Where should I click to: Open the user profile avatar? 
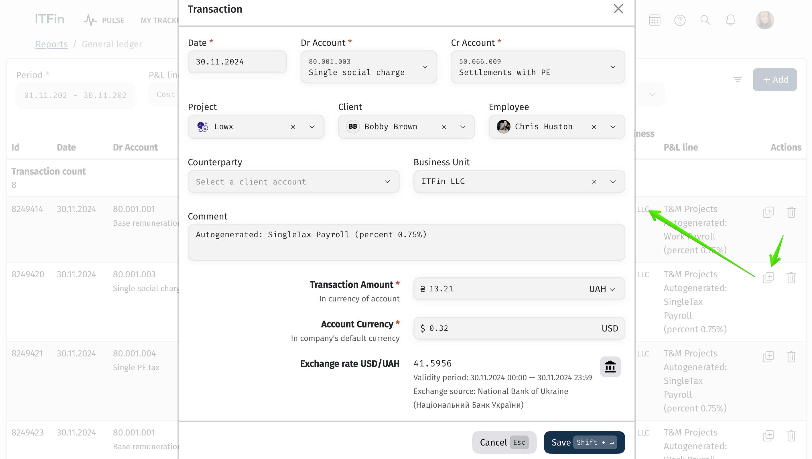coord(765,20)
